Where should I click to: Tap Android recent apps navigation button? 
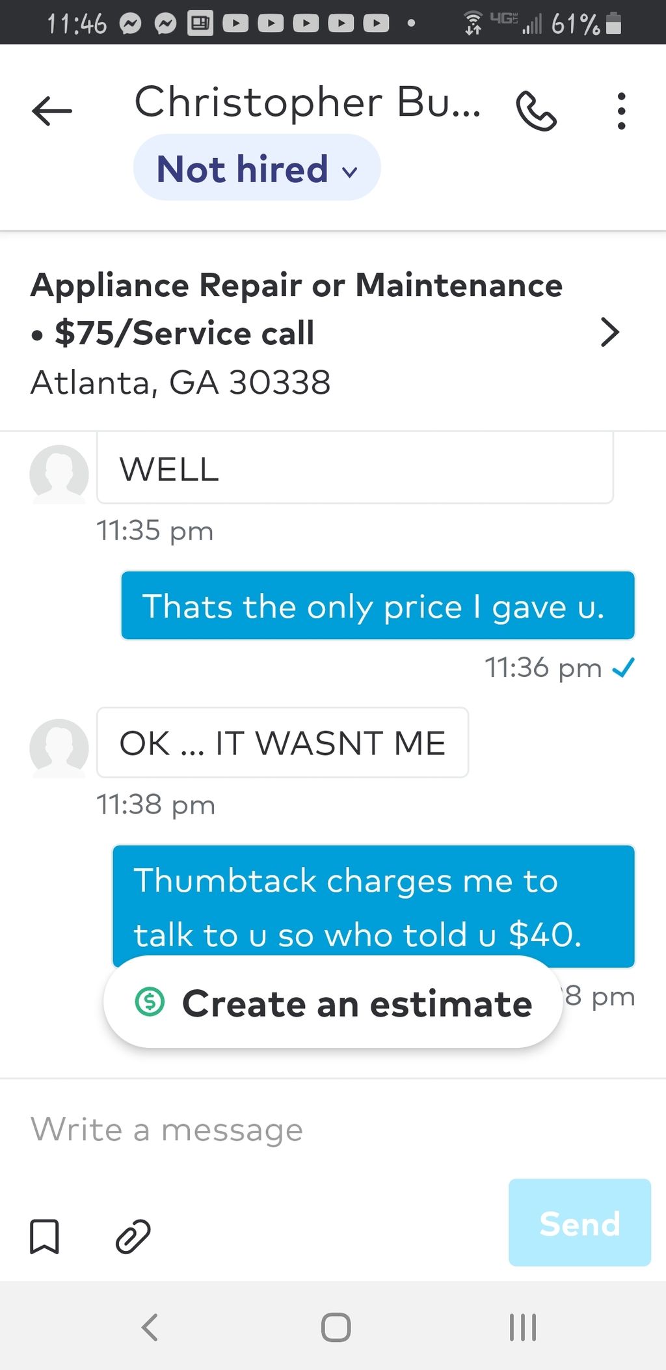click(x=523, y=1327)
